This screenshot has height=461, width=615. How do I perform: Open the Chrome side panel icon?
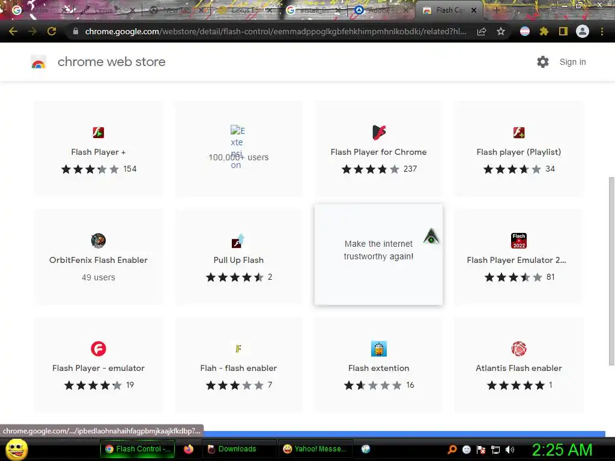coord(563,31)
